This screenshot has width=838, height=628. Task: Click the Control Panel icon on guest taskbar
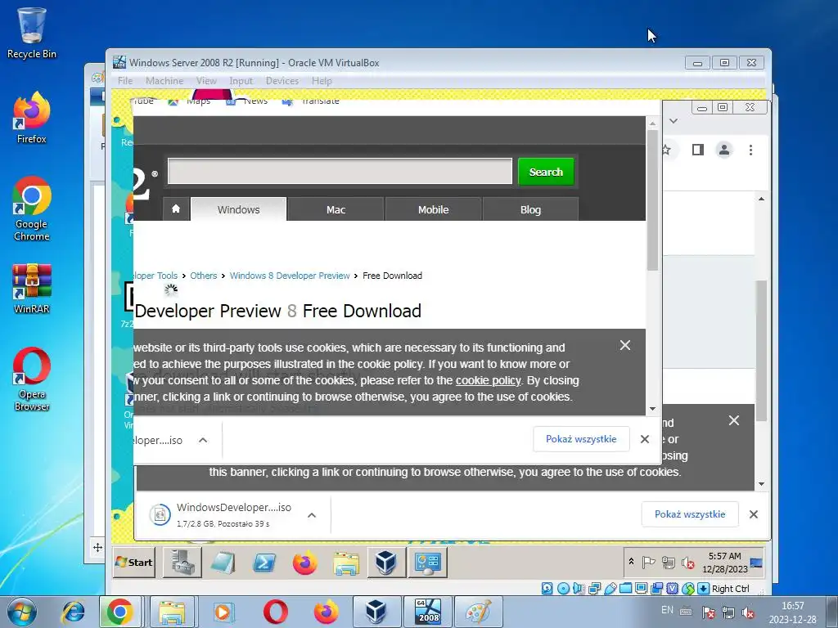(427, 563)
